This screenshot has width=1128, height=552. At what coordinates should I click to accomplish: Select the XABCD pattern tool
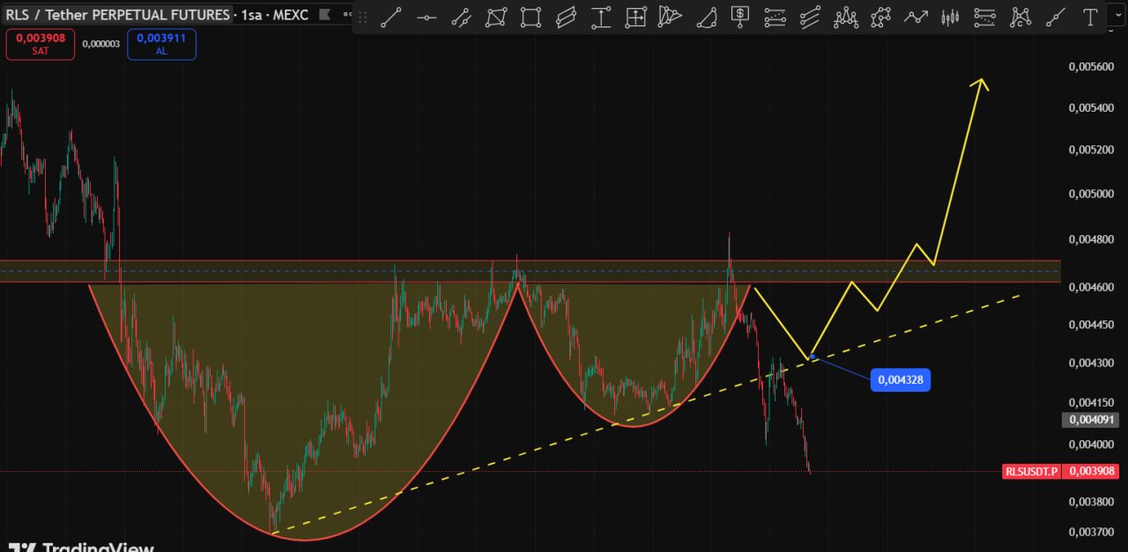click(x=880, y=17)
